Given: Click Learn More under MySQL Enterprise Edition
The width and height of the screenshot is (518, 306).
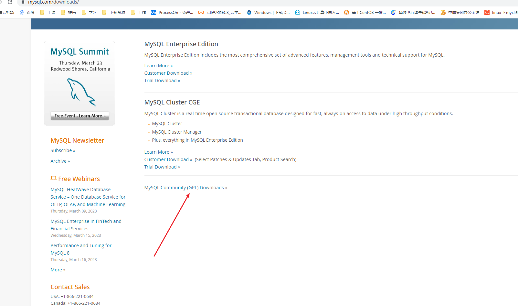Looking at the screenshot, I should pyautogui.click(x=159, y=66).
